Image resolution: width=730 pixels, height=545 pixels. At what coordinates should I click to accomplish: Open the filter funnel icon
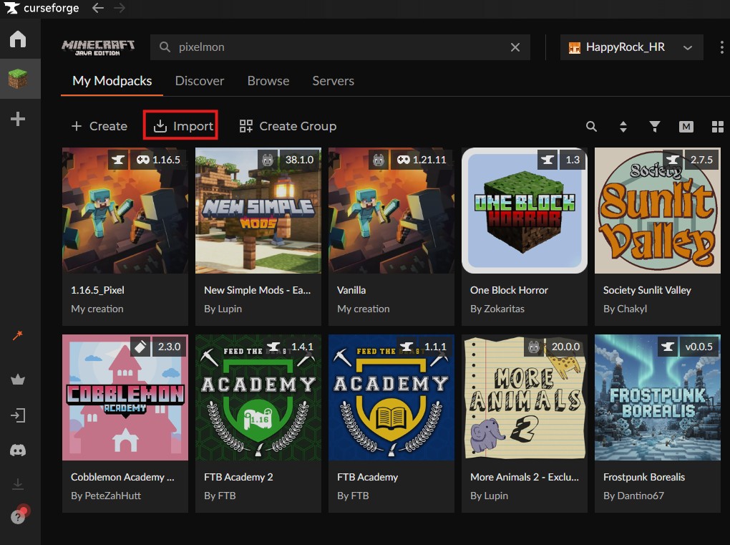tap(655, 126)
